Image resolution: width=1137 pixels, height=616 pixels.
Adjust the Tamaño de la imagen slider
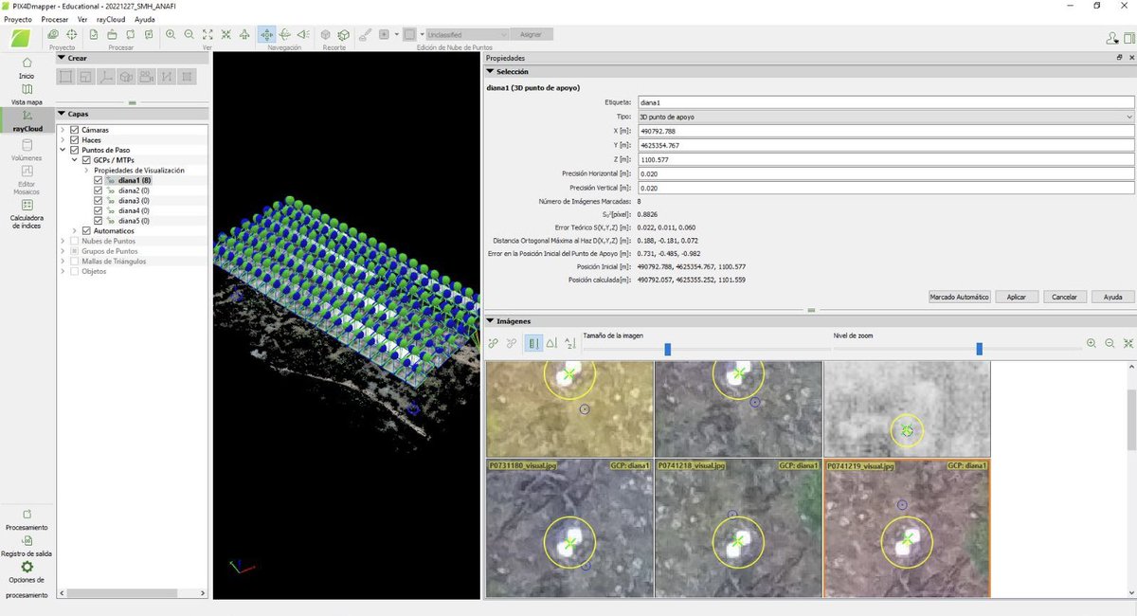[667, 349]
